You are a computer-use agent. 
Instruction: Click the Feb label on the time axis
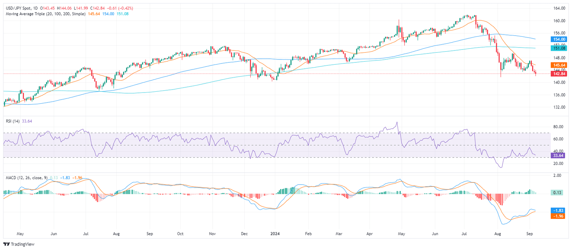[308, 234]
